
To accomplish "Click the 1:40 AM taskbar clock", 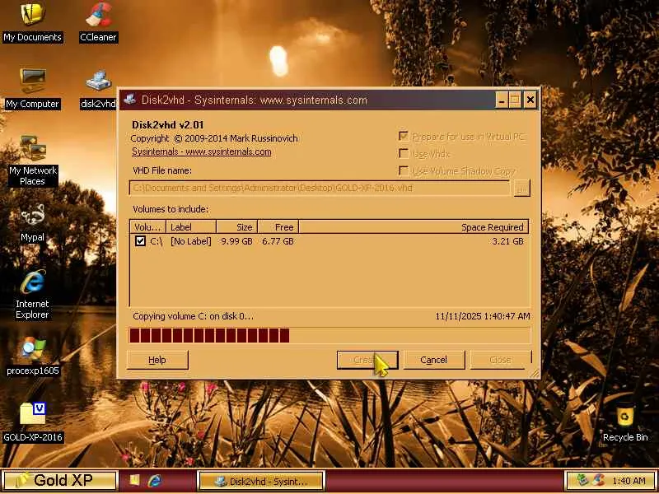I will tap(629, 480).
